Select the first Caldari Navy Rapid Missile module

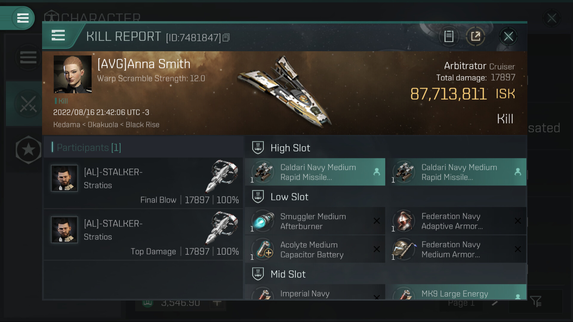[315, 172]
